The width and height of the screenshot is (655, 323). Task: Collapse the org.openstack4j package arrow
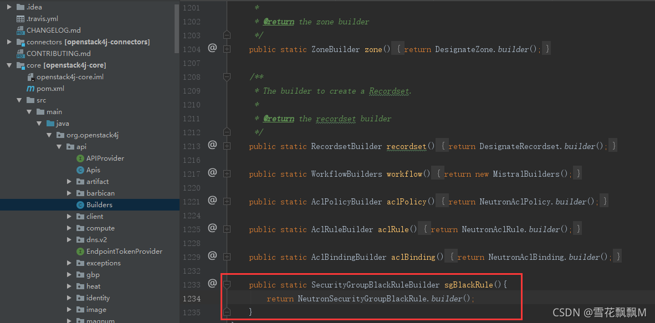tap(49, 135)
